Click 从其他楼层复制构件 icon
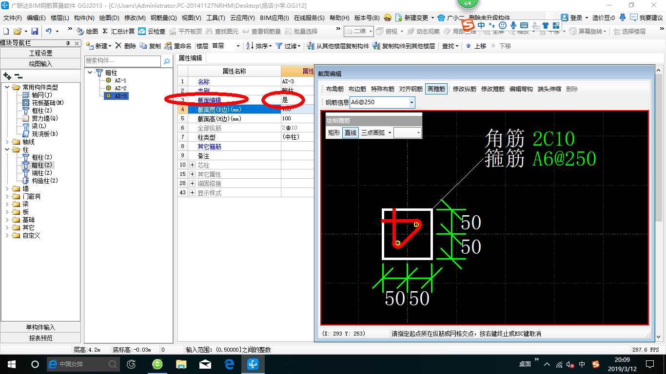Screen dimensions: 666x374 coord(311,46)
